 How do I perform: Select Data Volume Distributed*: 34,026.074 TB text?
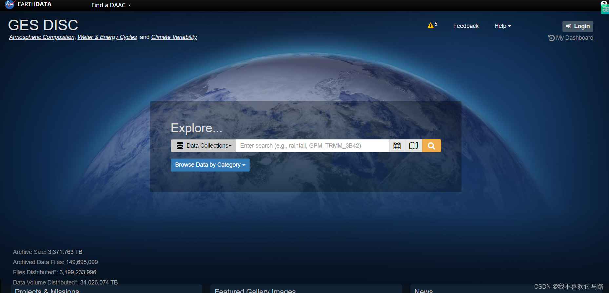point(65,283)
